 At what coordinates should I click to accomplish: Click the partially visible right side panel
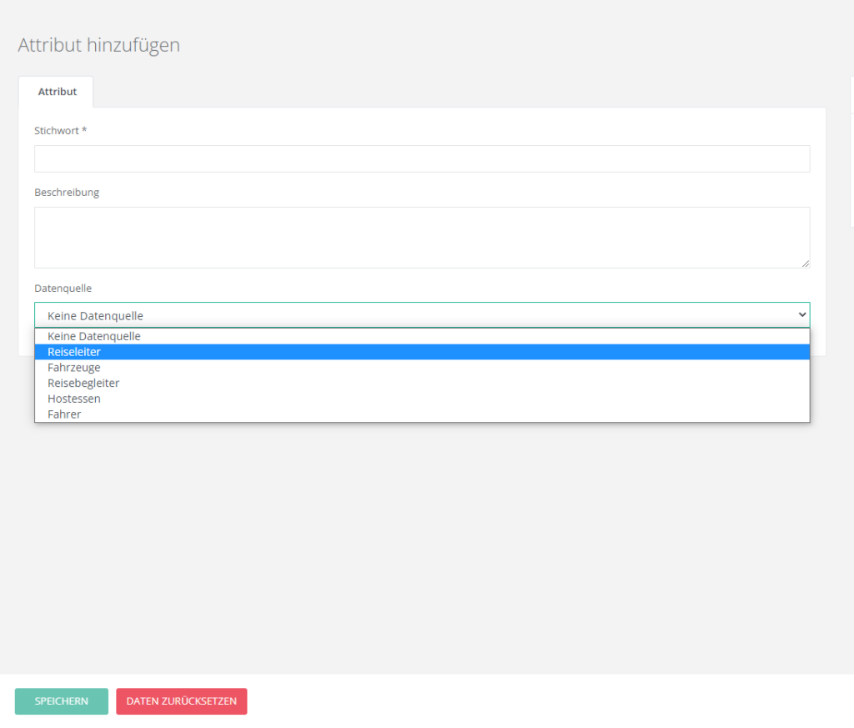pos(851,167)
